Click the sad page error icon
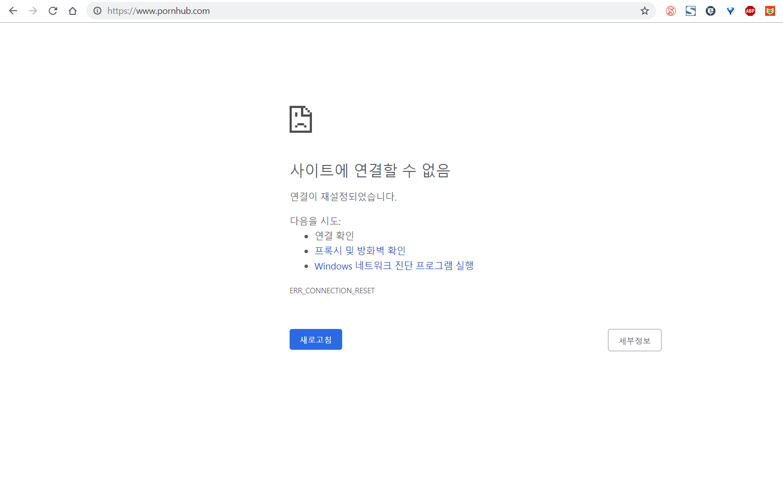 (x=301, y=119)
